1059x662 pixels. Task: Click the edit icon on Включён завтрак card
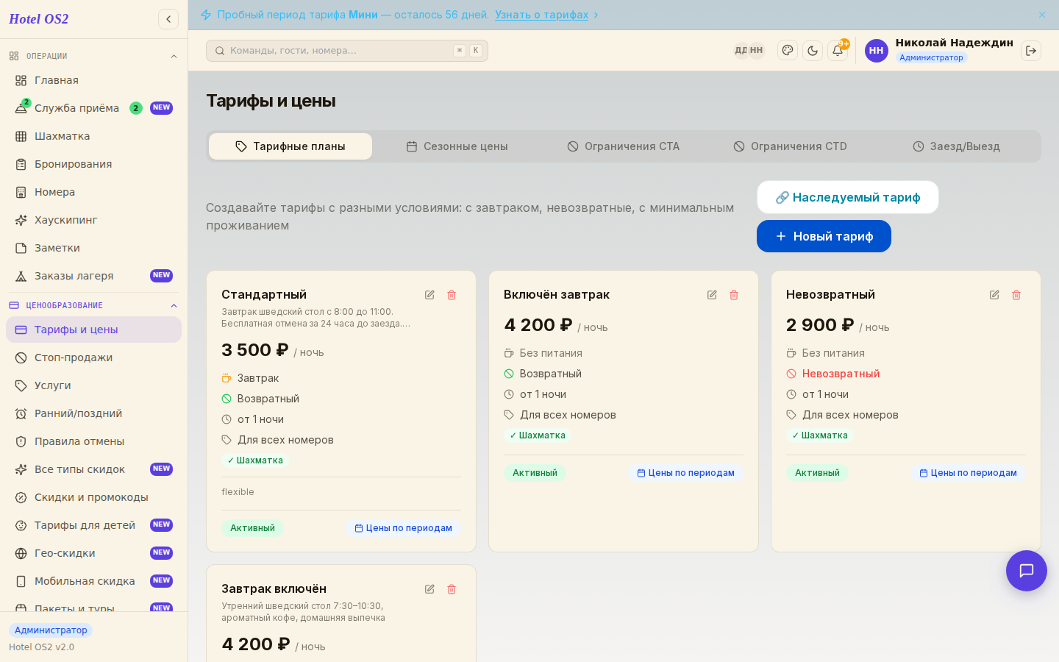[x=712, y=295]
